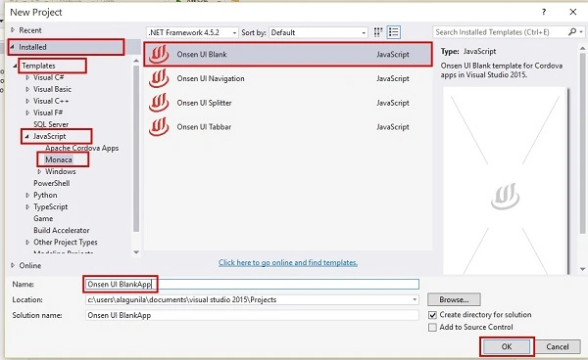Screen dimensions: 588x360
Task: Expand the Recent section
Action: (13, 30)
